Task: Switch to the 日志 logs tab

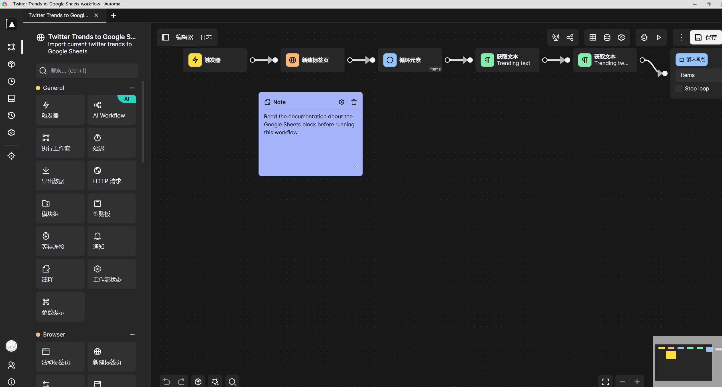Action: pos(206,37)
